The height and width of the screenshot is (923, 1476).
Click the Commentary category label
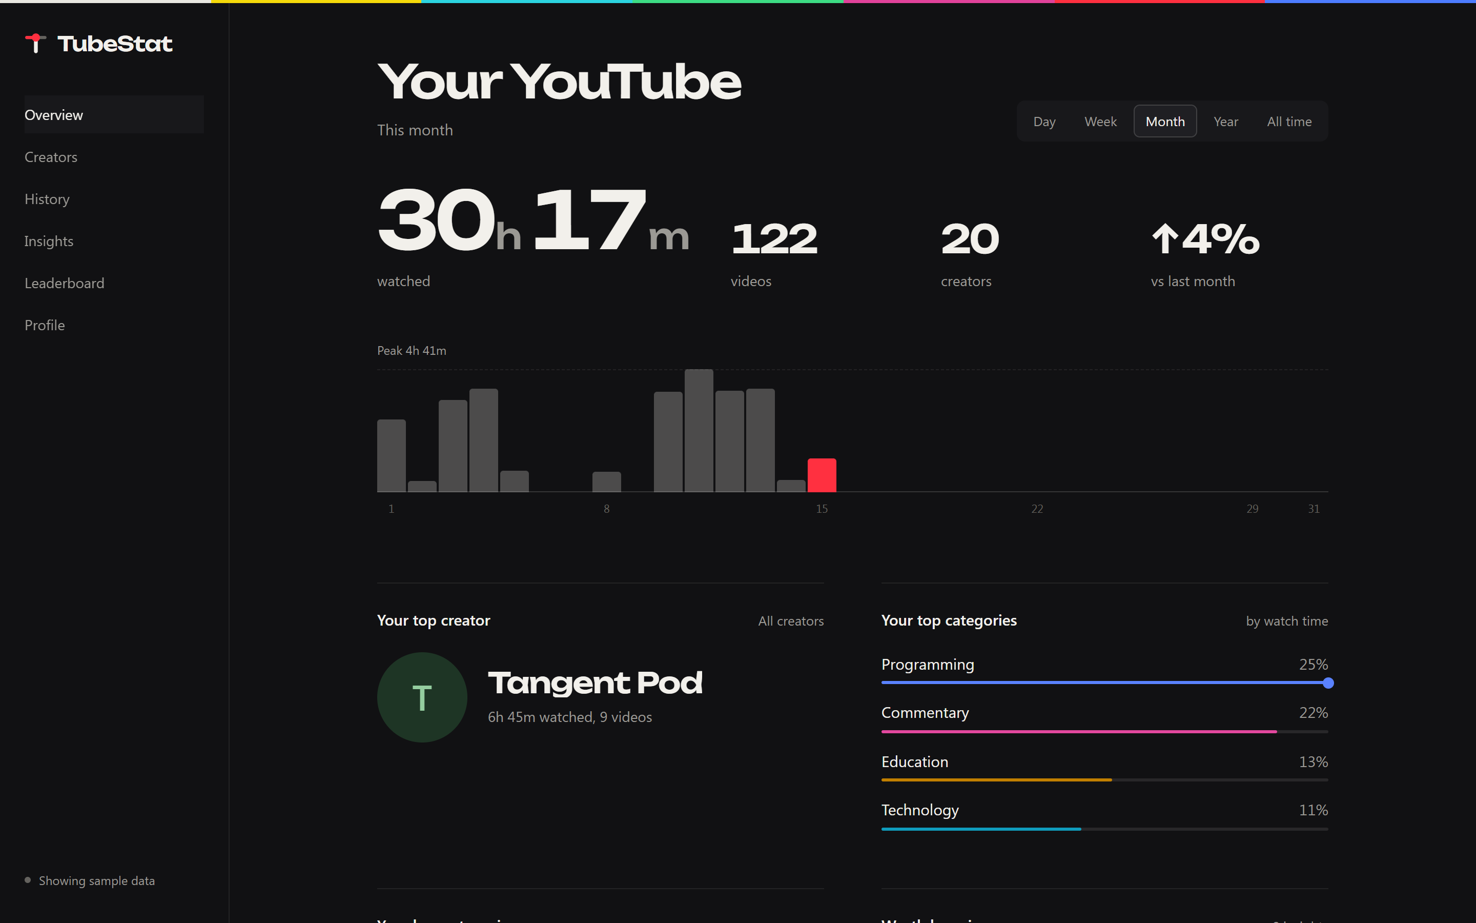coord(925,712)
